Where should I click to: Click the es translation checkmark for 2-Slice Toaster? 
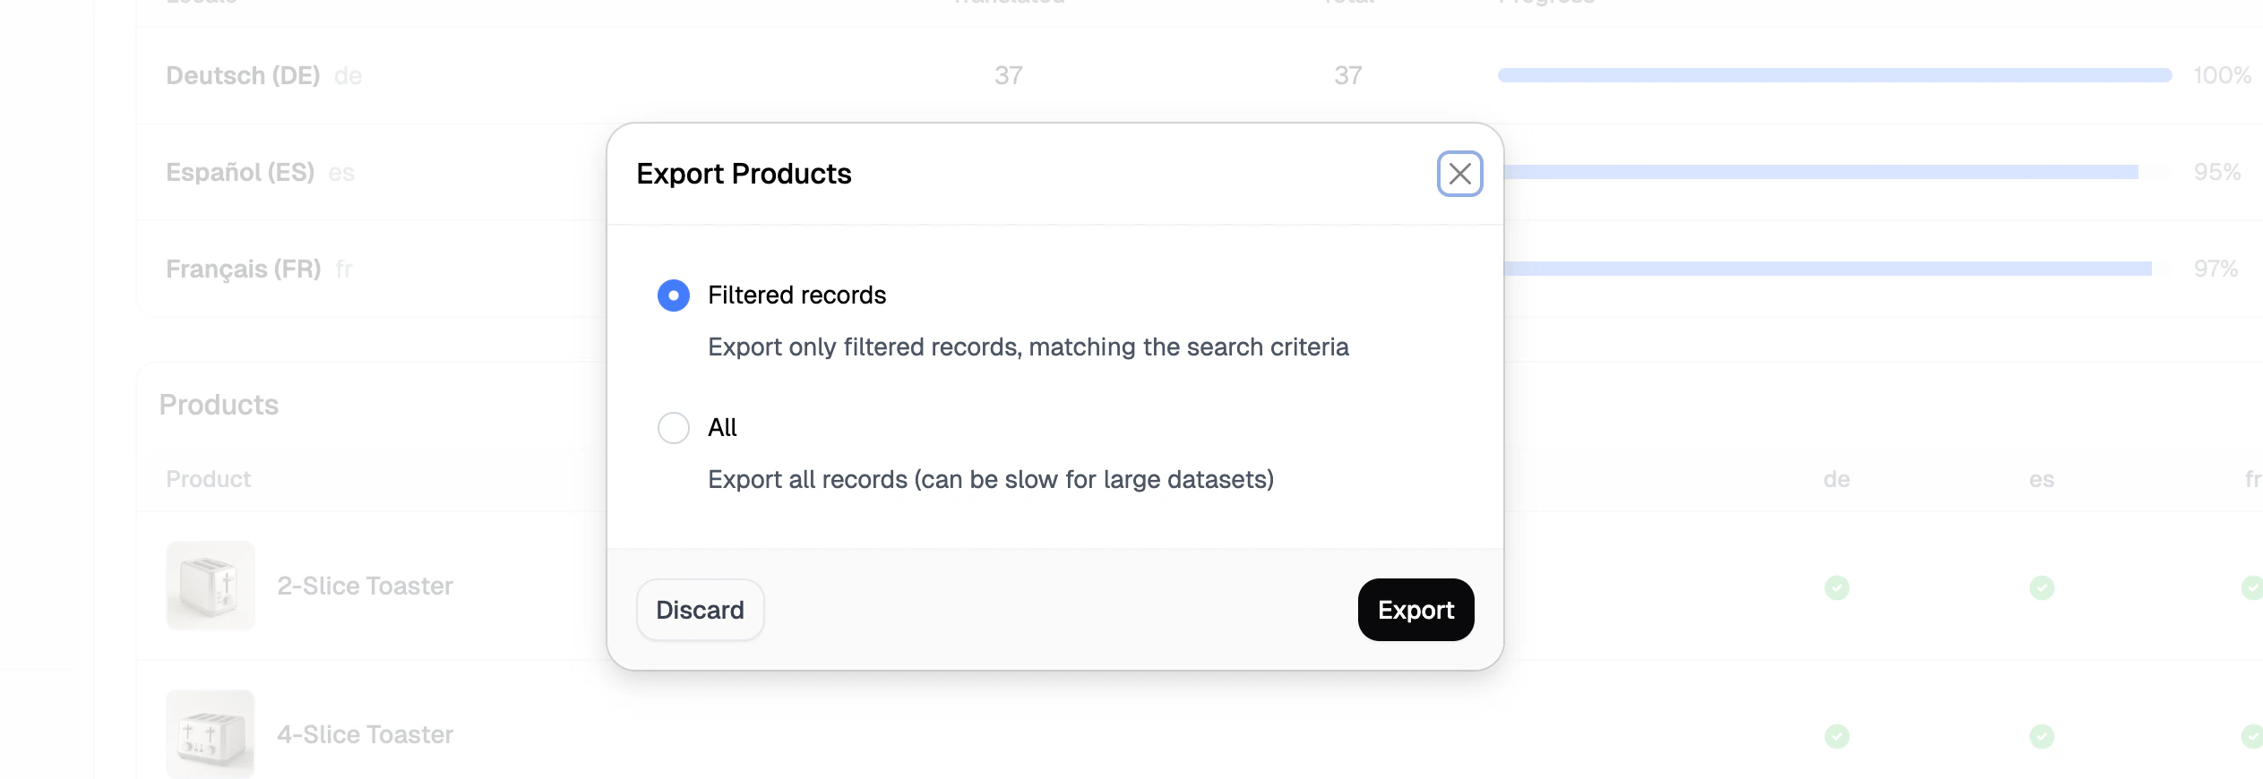point(2043,586)
